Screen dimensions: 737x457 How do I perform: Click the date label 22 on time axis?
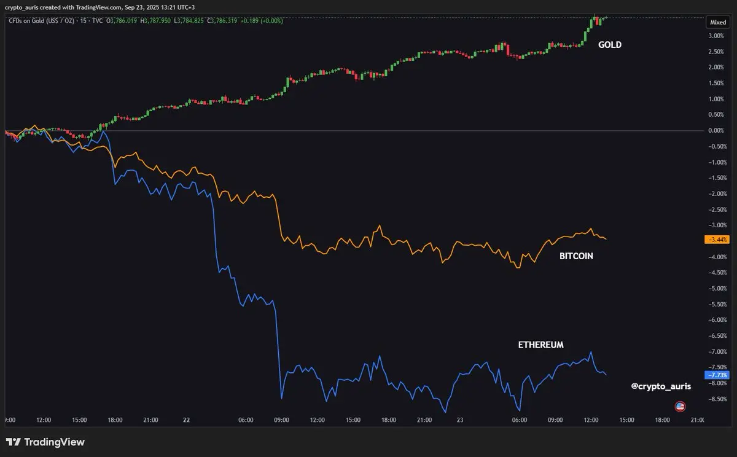tap(187, 420)
